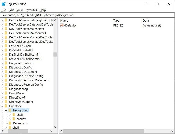Click the registry path address bar
Viewport: 175px width, 134px height.
[x=87, y=15]
